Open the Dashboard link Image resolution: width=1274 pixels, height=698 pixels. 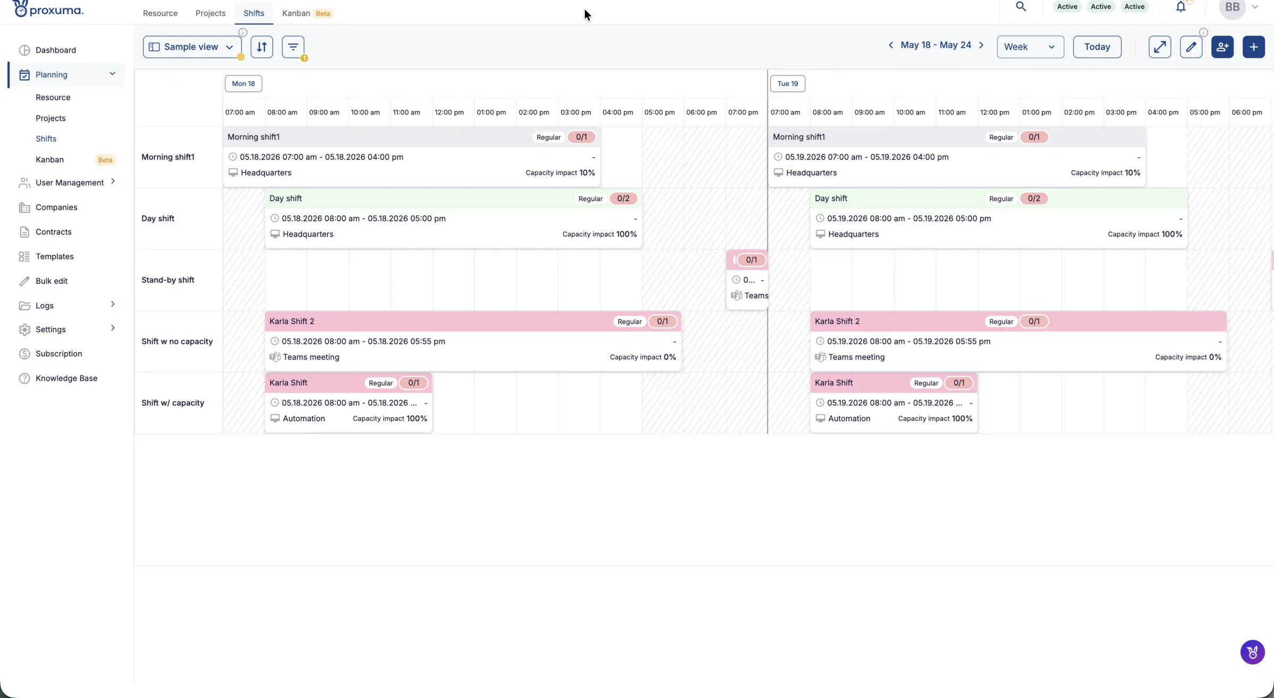pos(56,50)
